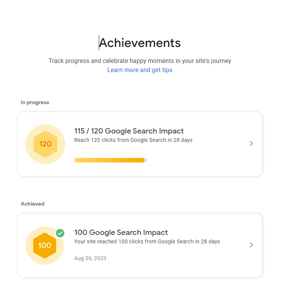
Task: Click the Reach 120 clicks description text
Action: point(134,140)
